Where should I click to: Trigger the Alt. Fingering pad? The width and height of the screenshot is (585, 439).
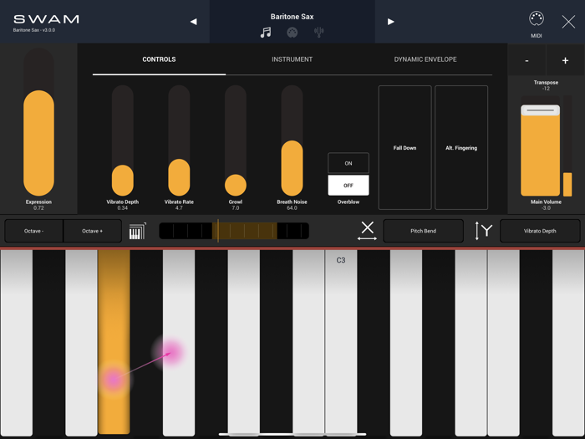(461, 147)
